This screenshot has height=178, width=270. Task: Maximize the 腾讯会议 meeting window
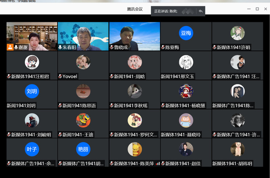(257, 9)
